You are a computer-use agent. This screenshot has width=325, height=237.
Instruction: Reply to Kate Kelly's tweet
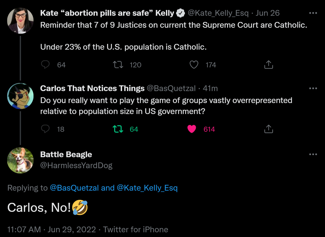click(x=45, y=65)
